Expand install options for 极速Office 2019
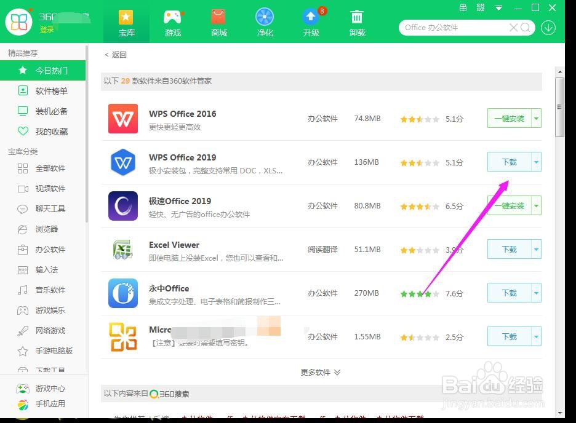 [537, 206]
